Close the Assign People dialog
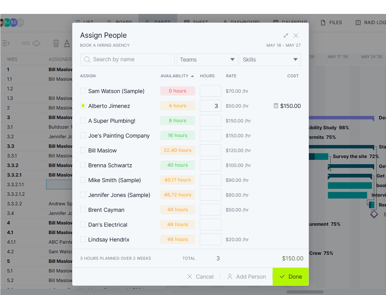386x295 pixels. (296, 36)
